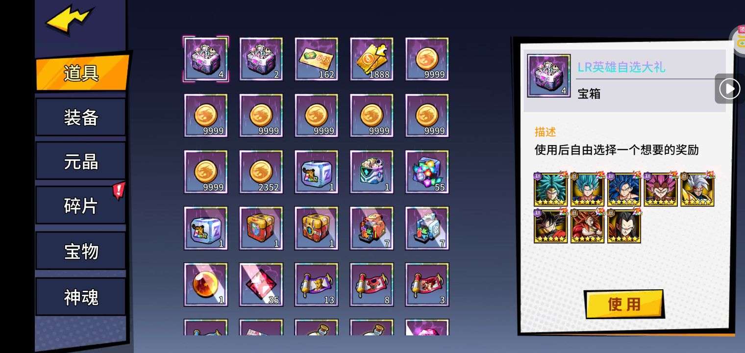This screenshot has height=353, width=745.
Task: Switch to the 神魂 tab
Action: point(81,297)
